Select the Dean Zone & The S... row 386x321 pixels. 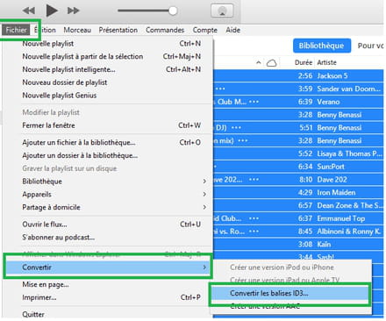click(x=298, y=205)
